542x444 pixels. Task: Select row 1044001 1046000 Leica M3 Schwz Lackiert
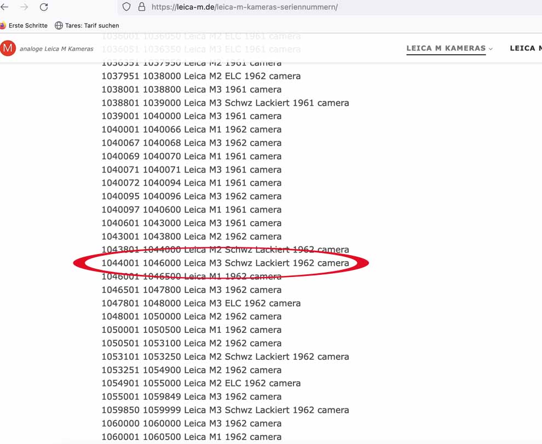(x=226, y=263)
